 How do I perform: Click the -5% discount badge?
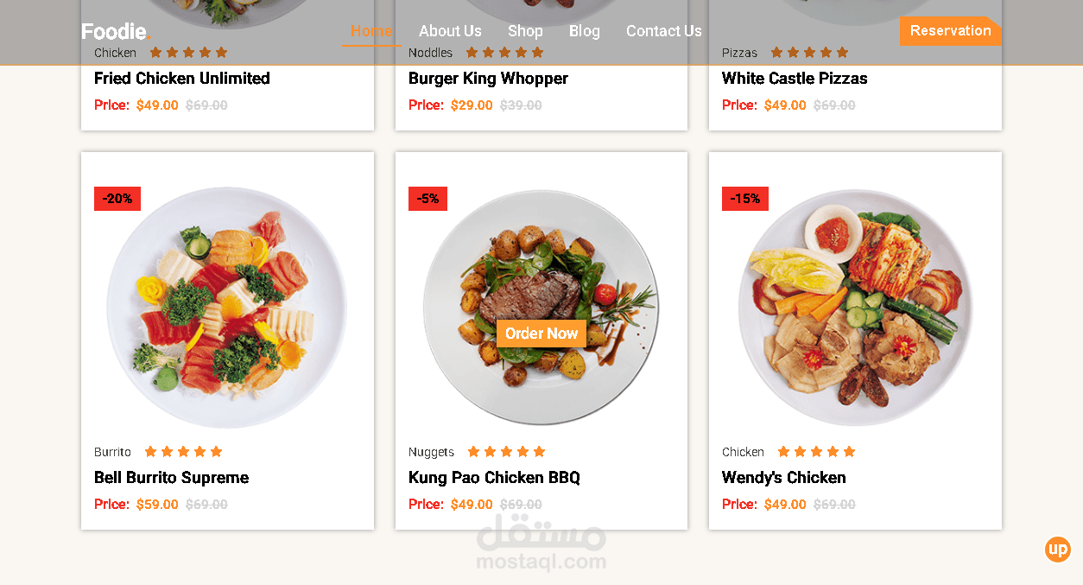(427, 199)
